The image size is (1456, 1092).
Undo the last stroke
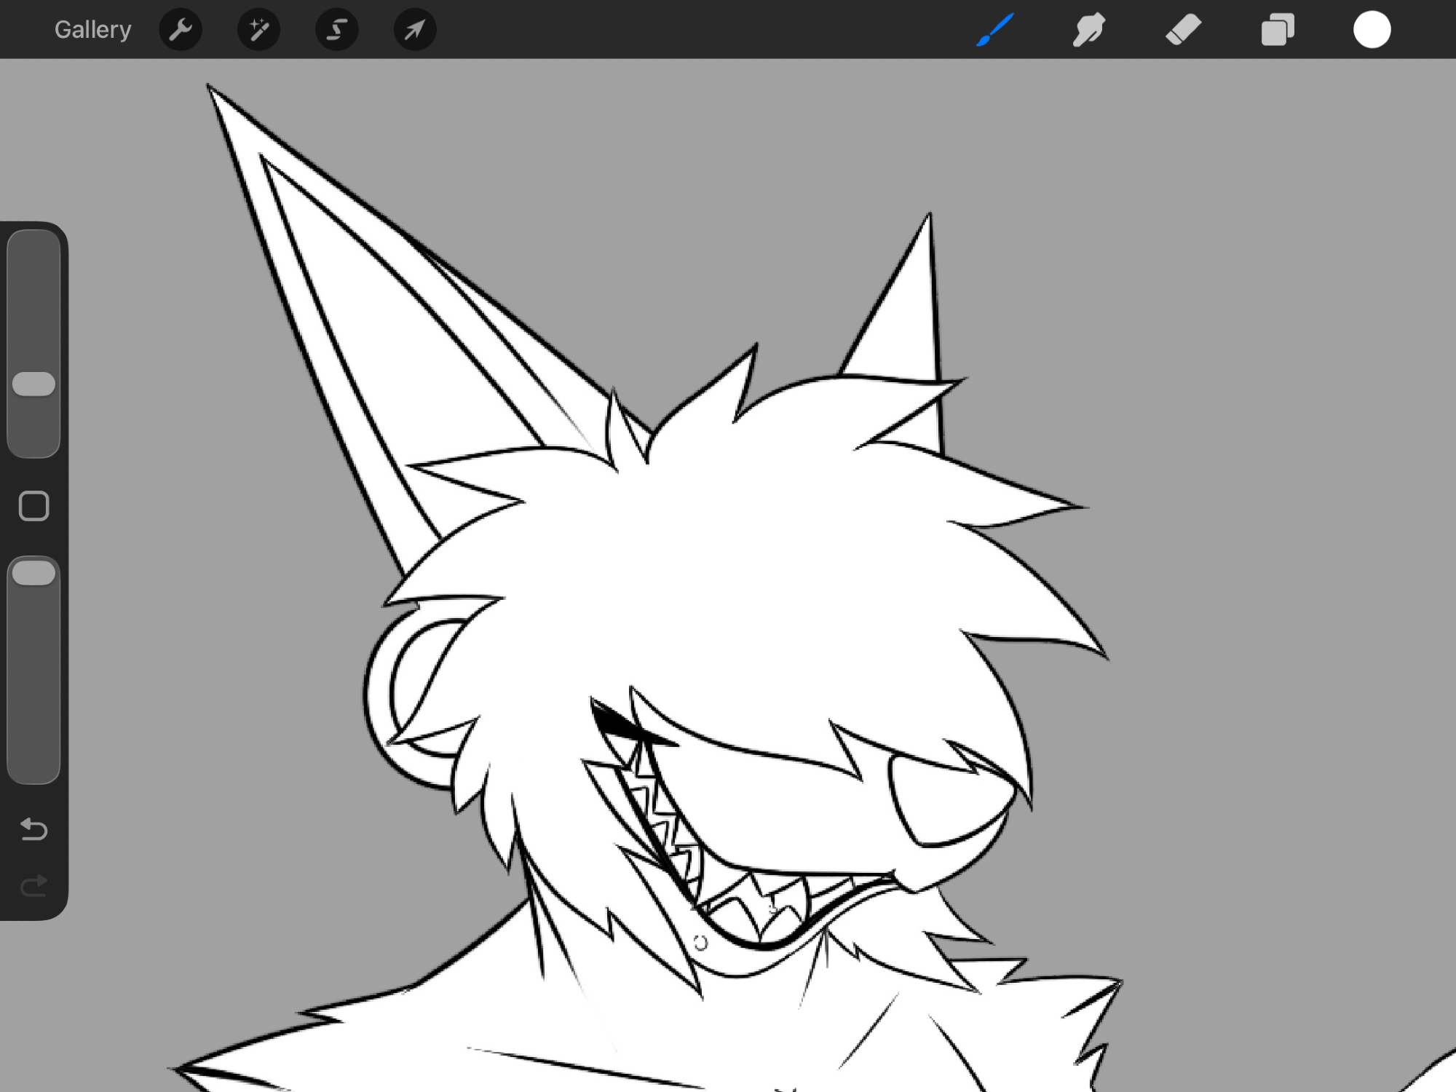pos(33,828)
